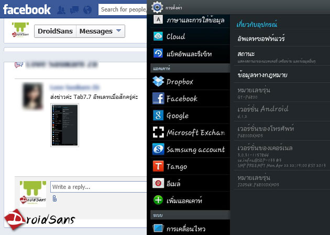The image size is (330, 235).
Task: Click the email account icon
Action: pos(158,183)
